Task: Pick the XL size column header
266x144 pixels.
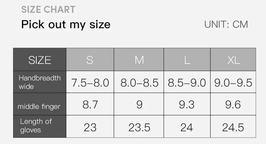Action: click(x=233, y=60)
